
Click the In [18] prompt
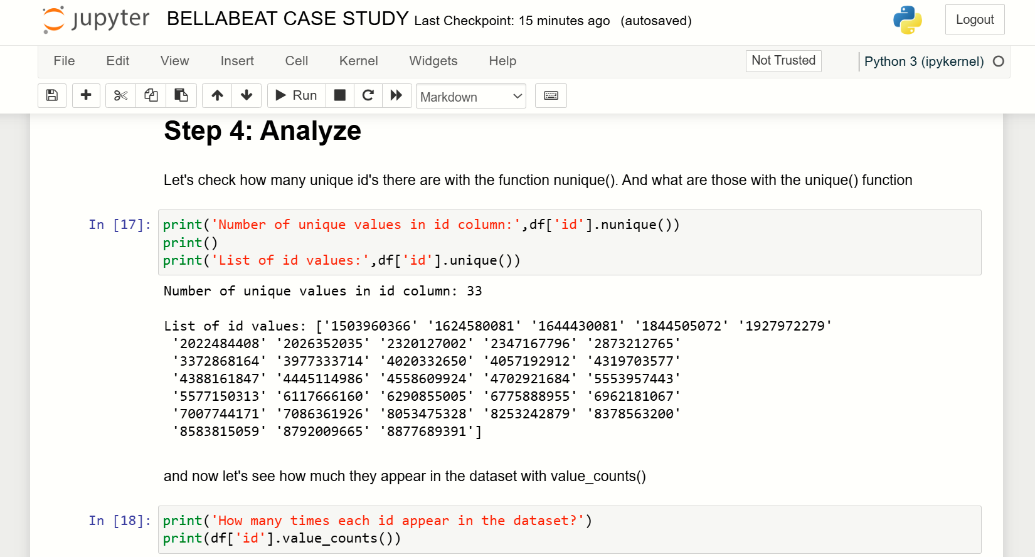tap(120, 521)
